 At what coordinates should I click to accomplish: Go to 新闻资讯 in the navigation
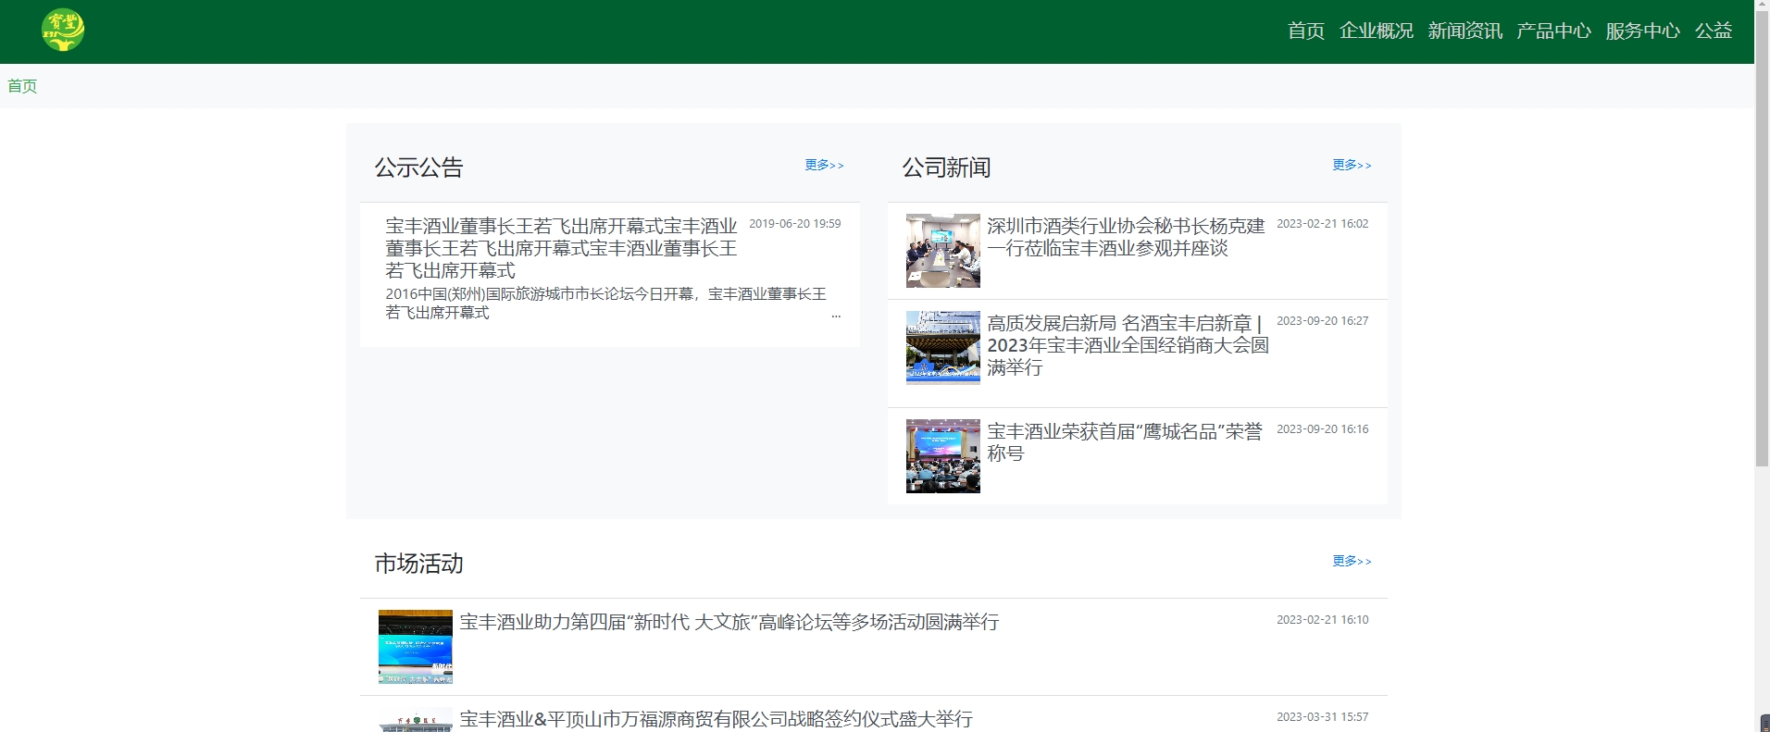[x=1465, y=31]
